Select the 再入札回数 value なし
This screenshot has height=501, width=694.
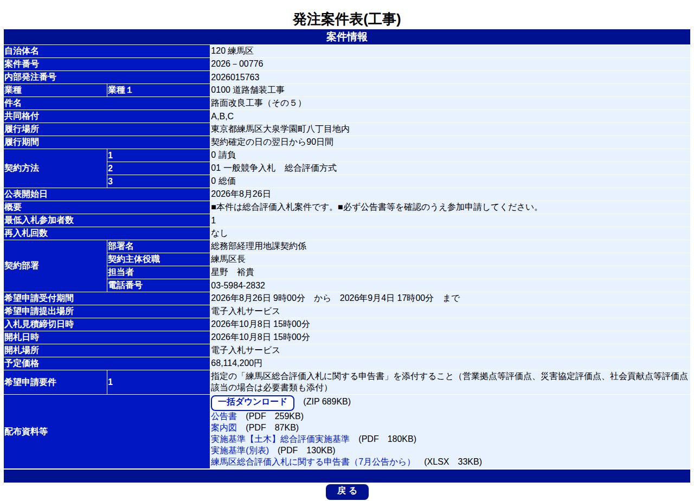click(219, 233)
